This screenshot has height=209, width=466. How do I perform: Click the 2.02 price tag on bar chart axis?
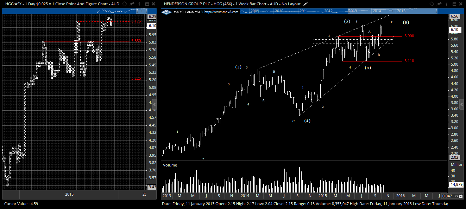click(x=454, y=158)
